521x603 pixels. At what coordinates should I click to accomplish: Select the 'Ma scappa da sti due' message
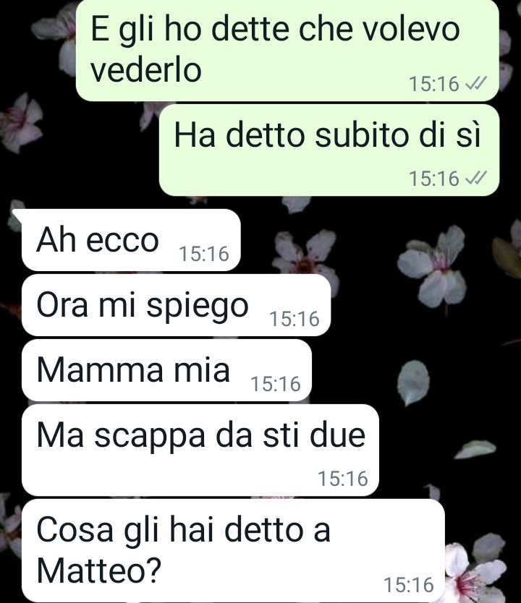pos(200,450)
